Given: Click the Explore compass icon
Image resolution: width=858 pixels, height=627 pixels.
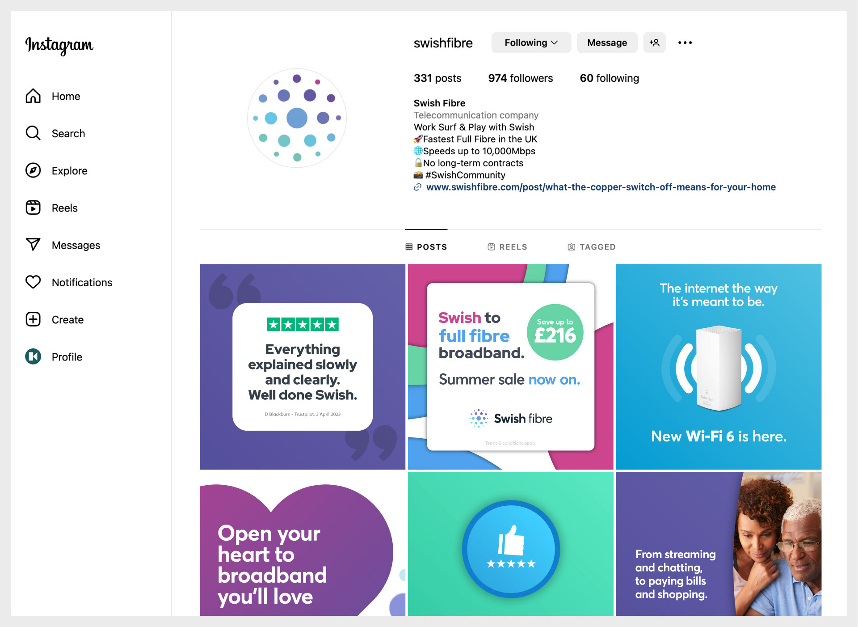Looking at the screenshot, I should pyautogui.click(x=33, y=170).
